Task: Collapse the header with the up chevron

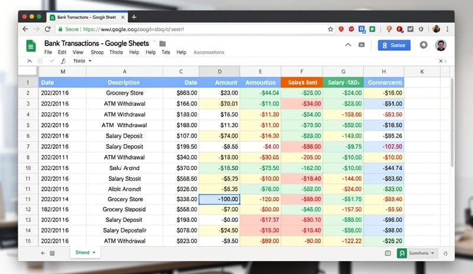Action: 348,45
